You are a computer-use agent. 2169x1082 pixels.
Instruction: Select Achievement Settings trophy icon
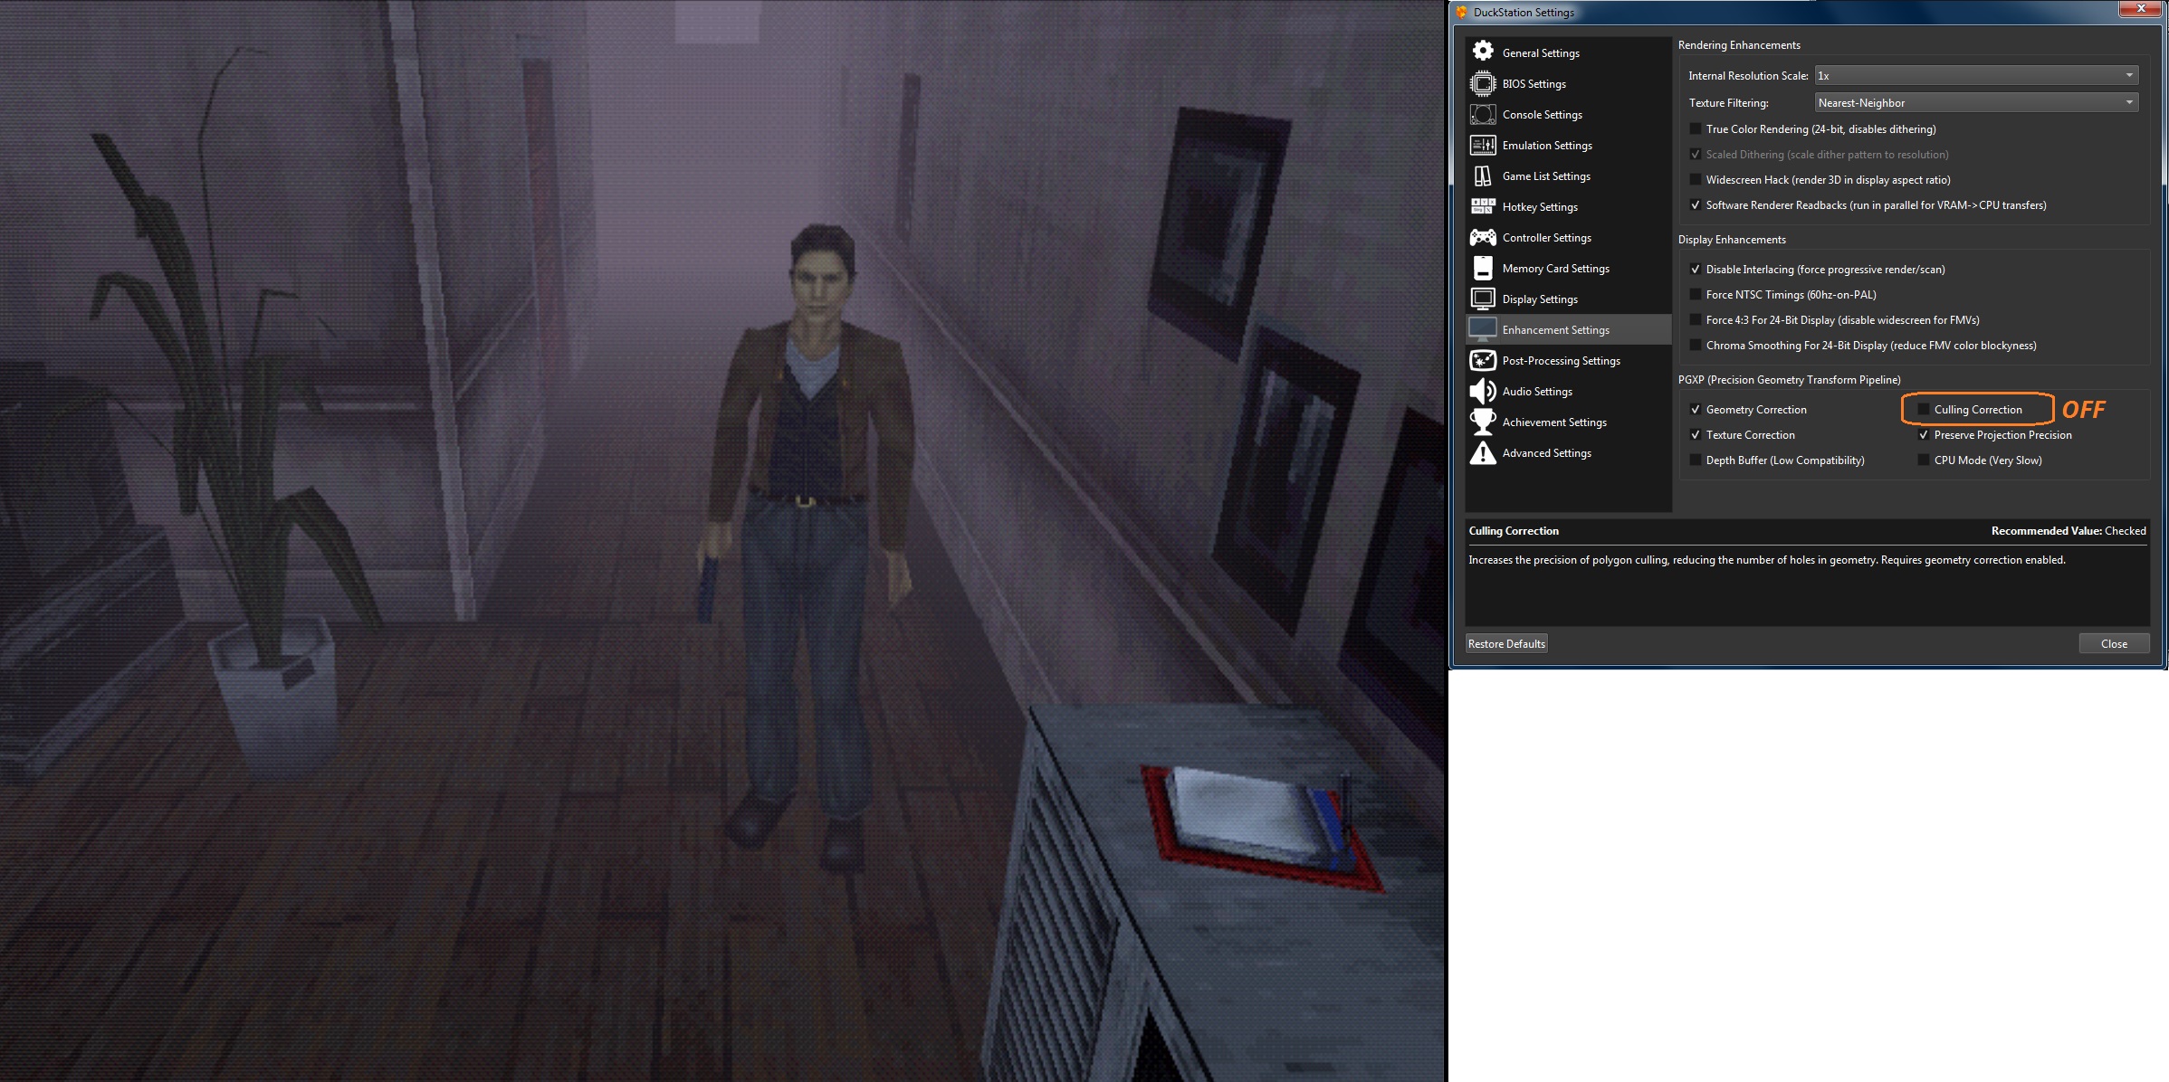point(1483,422)
